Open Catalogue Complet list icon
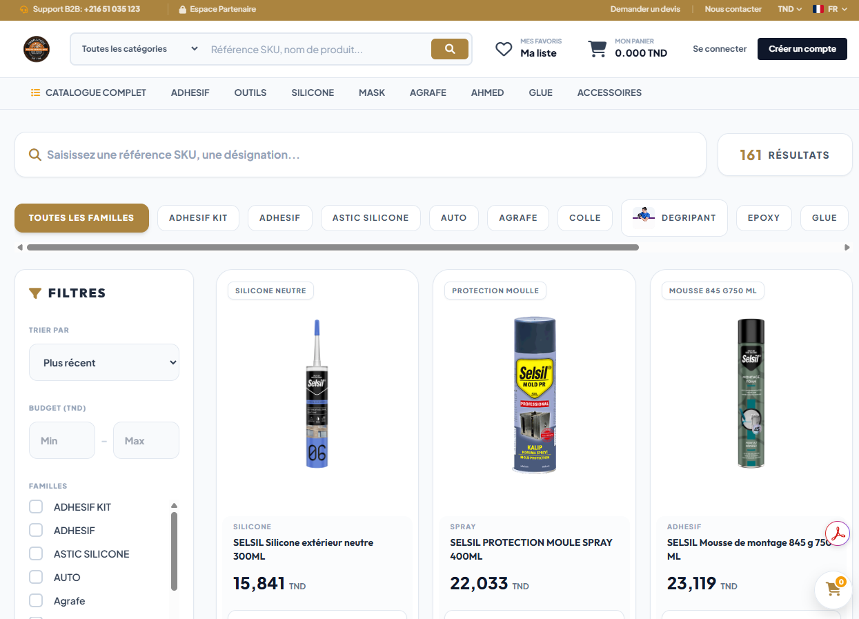 click(x=35, y=92)
